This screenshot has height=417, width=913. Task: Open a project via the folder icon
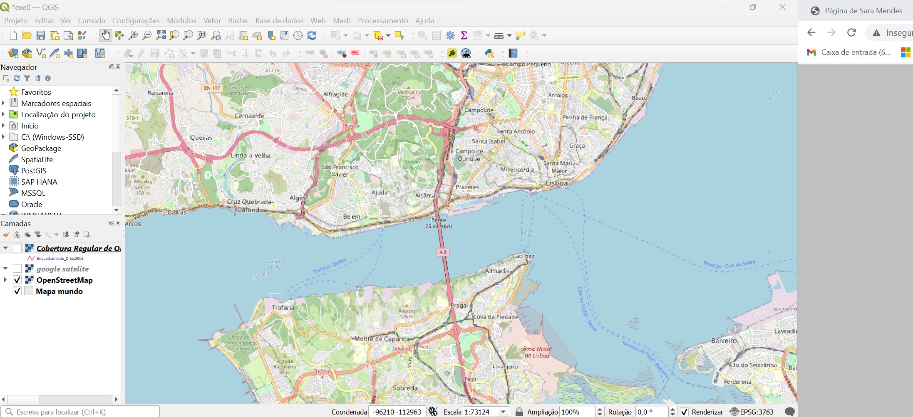[x=27, y=36]
